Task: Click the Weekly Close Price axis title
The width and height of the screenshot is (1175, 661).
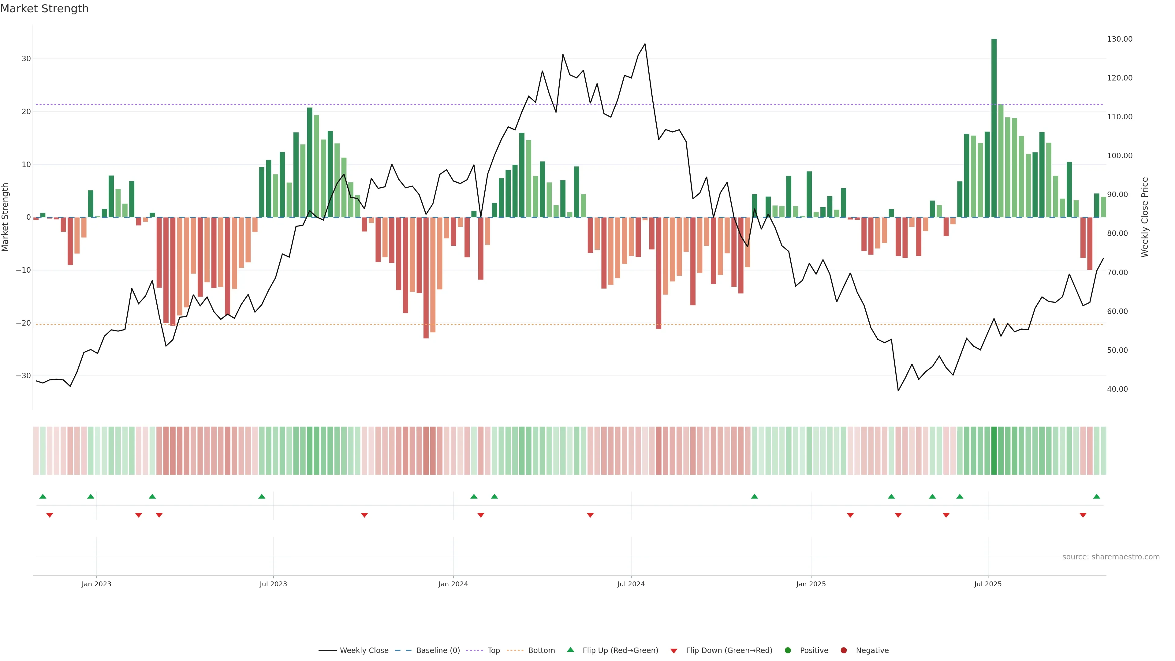Action: point(1145,217)
